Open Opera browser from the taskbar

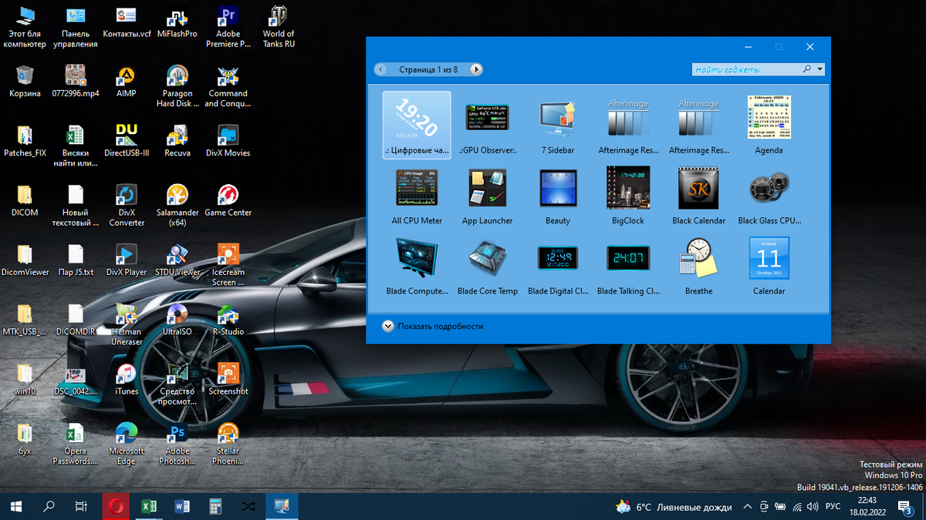click(117, 506)
